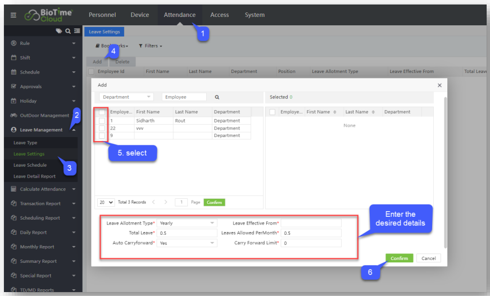
Task: Open Leave Schedule in sidebar
Action: (x=30, y=165)
